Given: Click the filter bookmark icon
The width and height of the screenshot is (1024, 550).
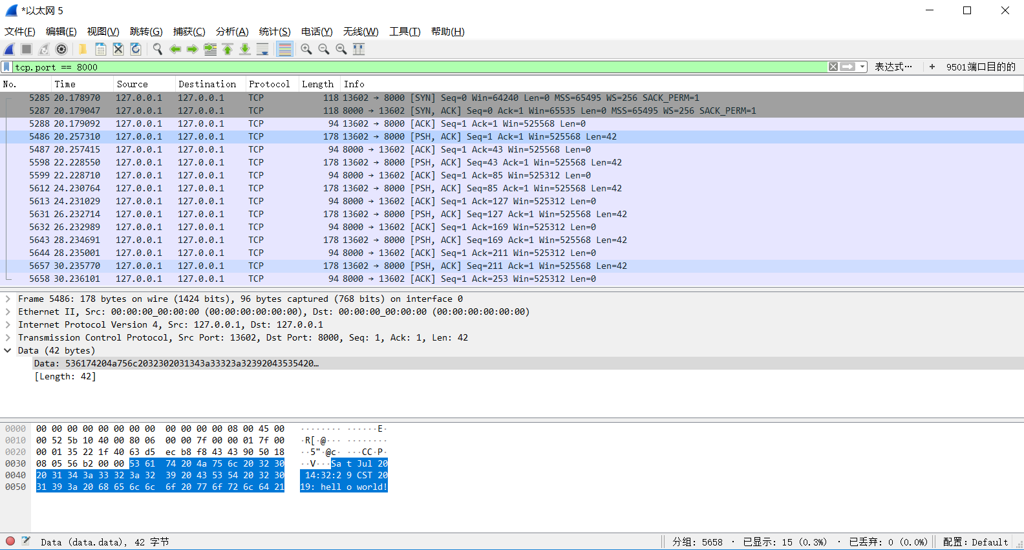Looking at the screenshot, I should point(6,67).
